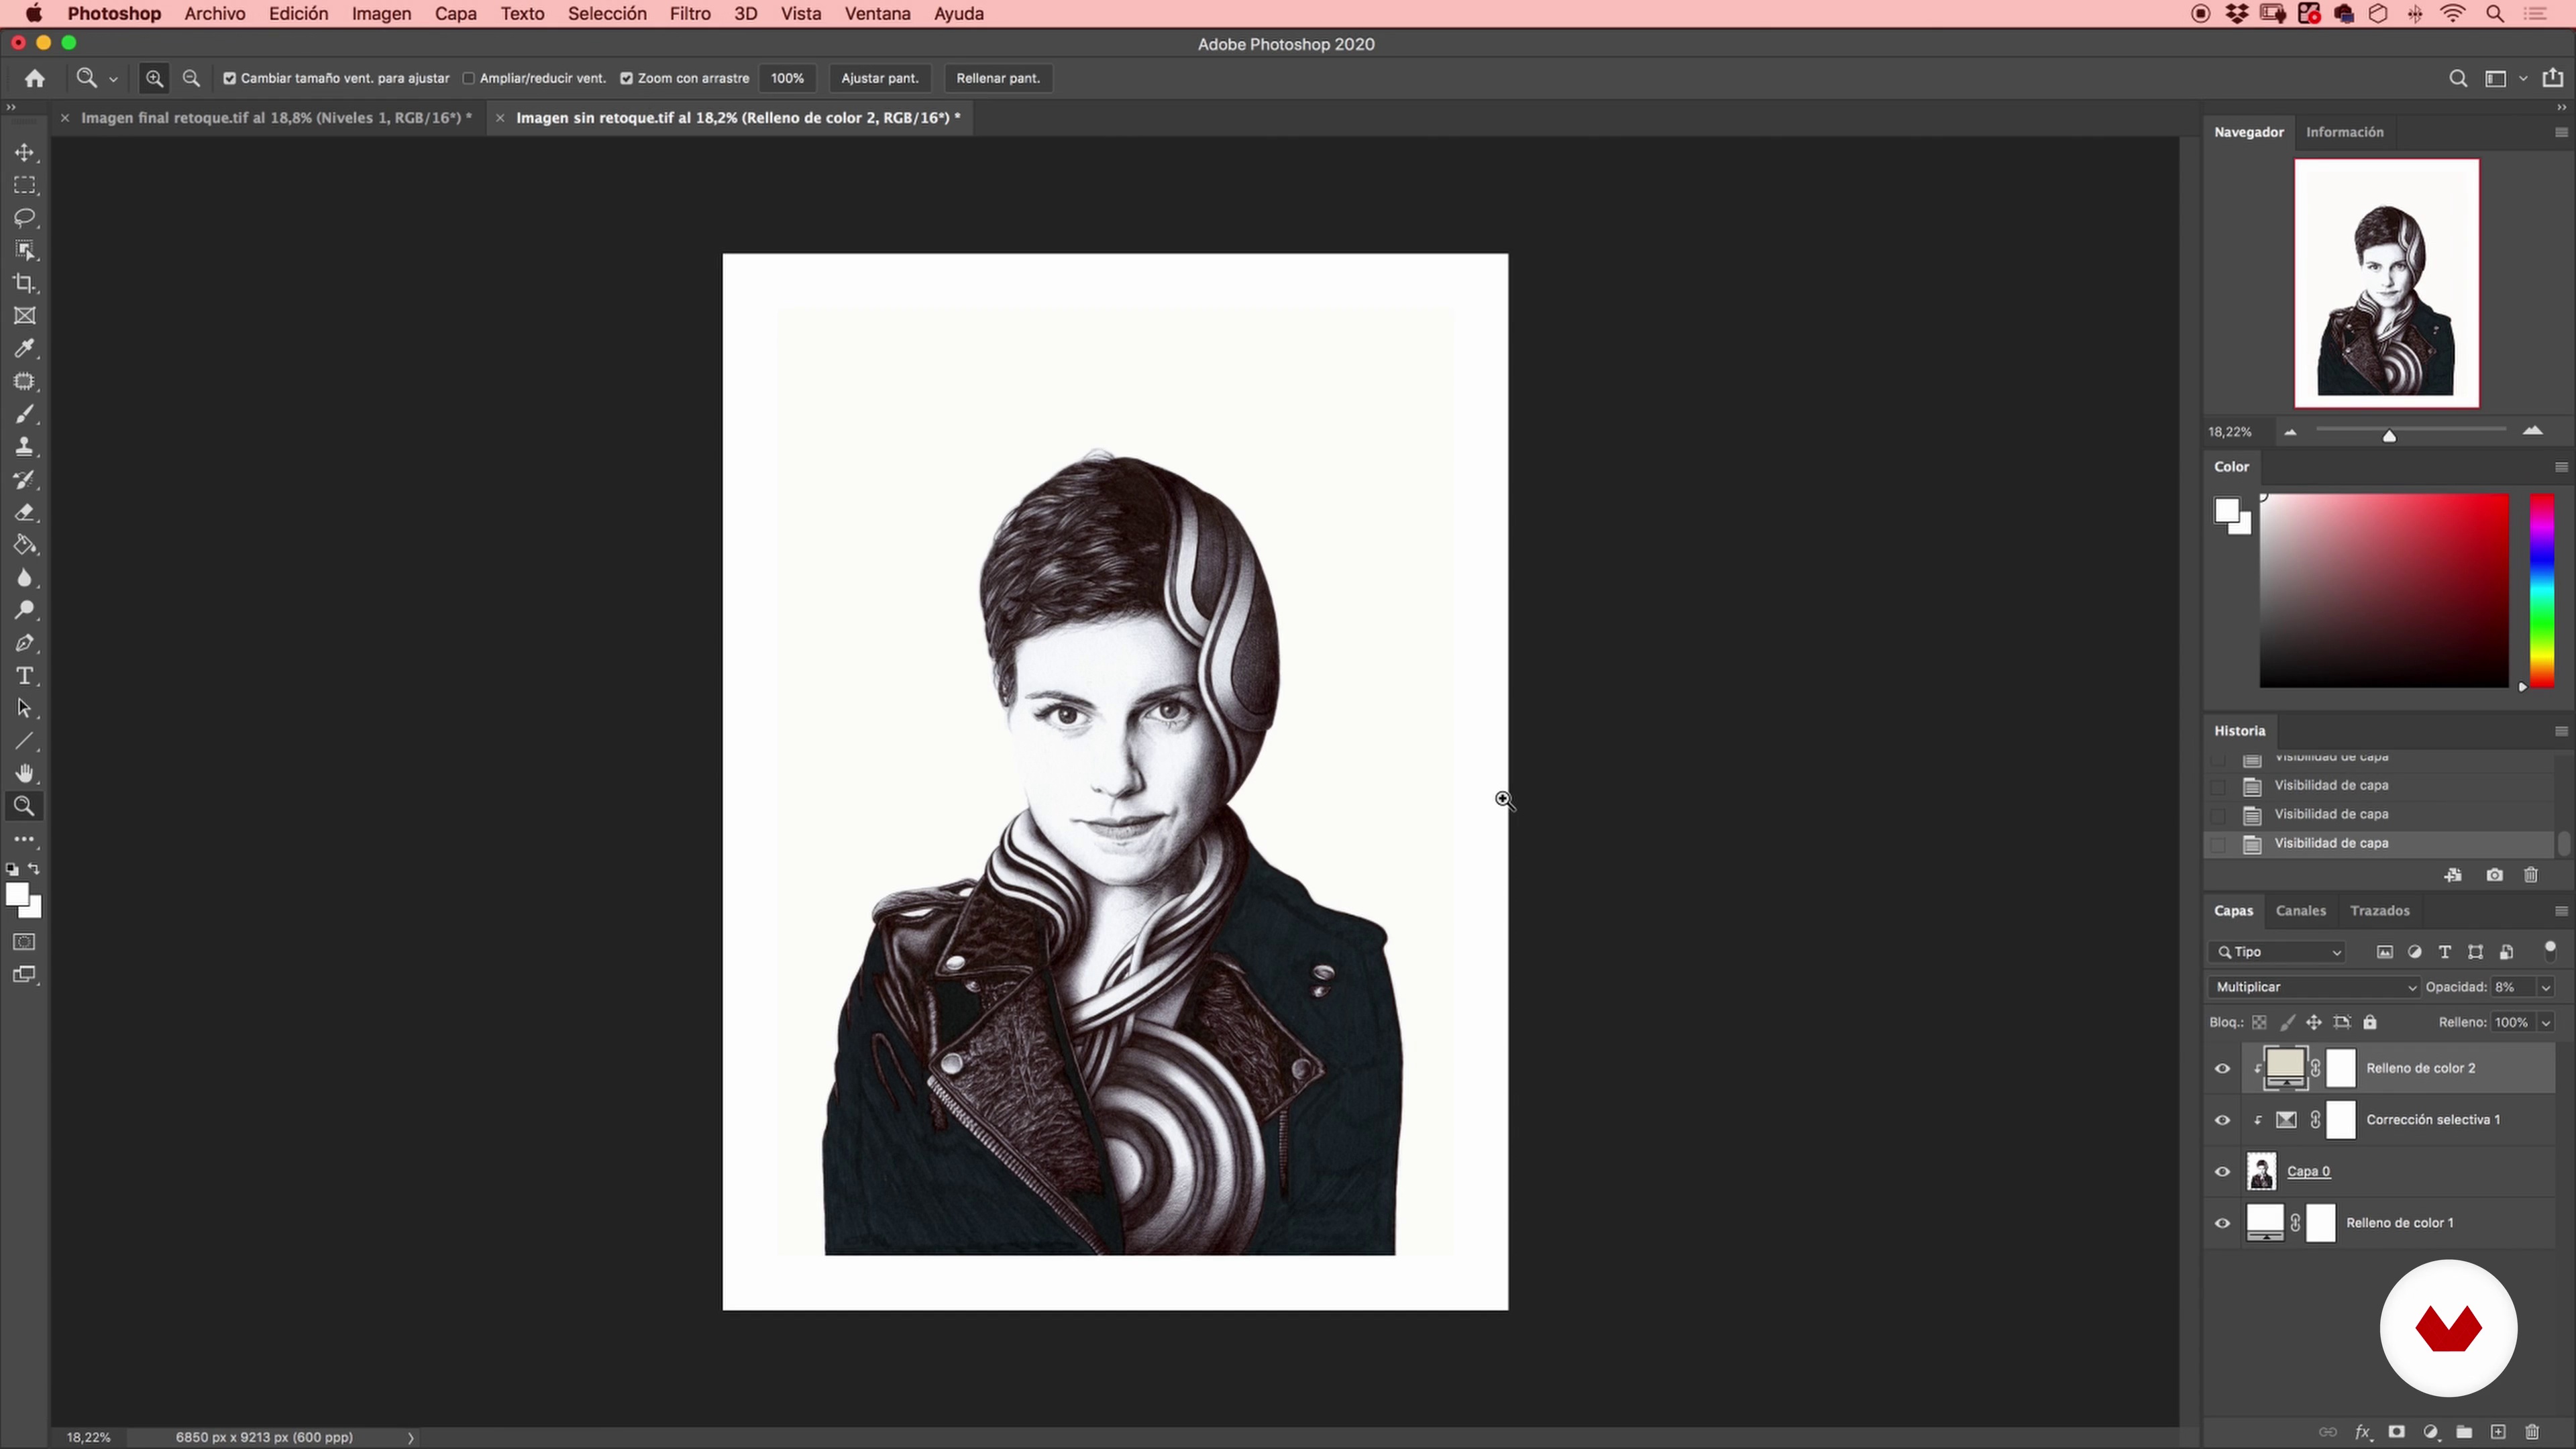This screenshot has width=2576, height=1449.
Task: Enable Ampliar/reducir vent. checkbox
Action: click(468, 78)
